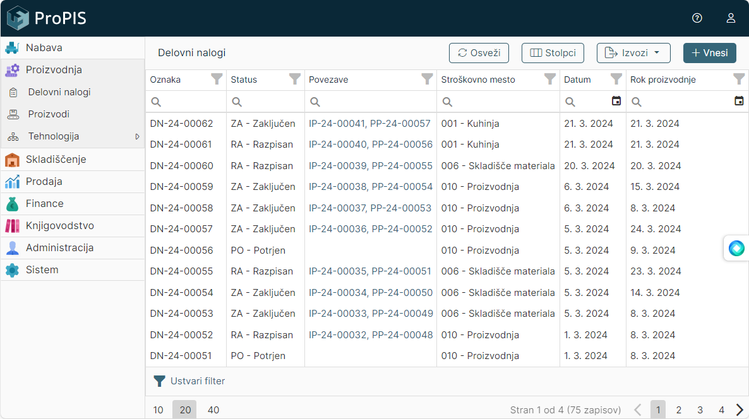Select row DN-24-00051
This screenshot has height=419, width=749.
447,355
